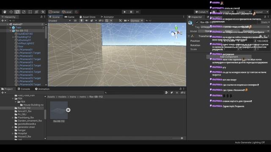The width and height of the screenshot is (271, 152).
Task: Select the Scale tool
Action: 24,12
